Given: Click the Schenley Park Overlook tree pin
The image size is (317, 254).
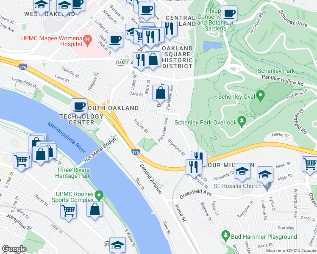Looking at the screenshot, I should point(242,121).
